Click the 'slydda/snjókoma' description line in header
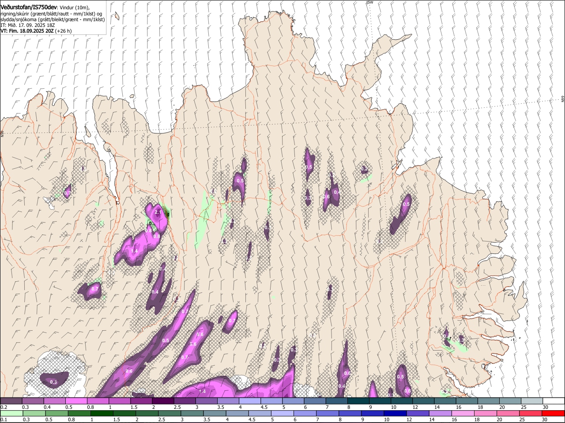Image resolution: width=565 pixels, height=423 pixels. [53, 19]
